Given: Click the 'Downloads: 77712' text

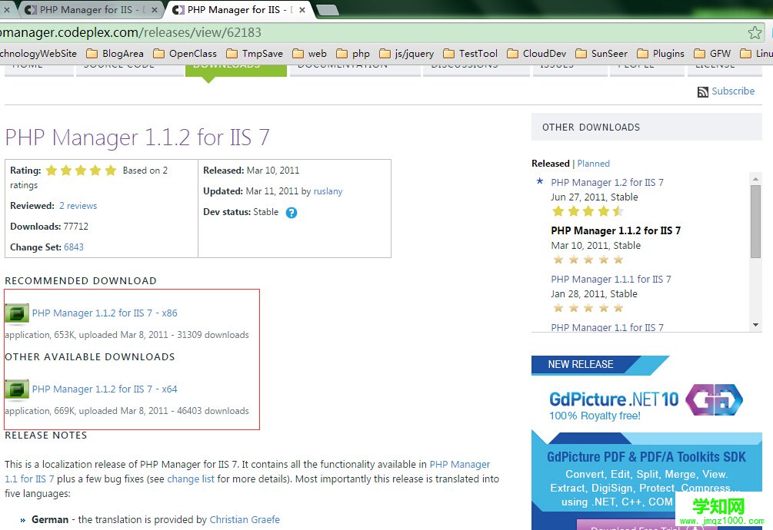Looking at the screenshot, I should click(49, 227).
